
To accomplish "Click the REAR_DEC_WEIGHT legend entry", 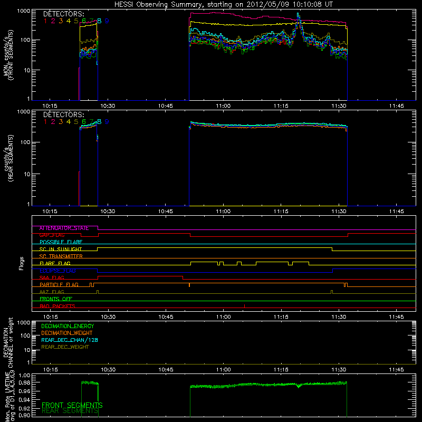I will coord(65,347).
